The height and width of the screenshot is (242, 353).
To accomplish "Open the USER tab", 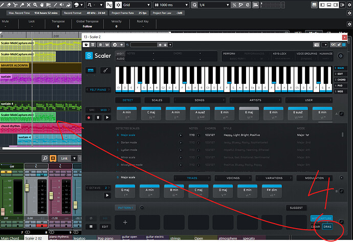I will [x=308, y=100].
